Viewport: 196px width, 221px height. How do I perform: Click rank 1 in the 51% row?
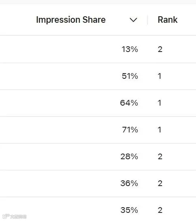tap(159, 76)
